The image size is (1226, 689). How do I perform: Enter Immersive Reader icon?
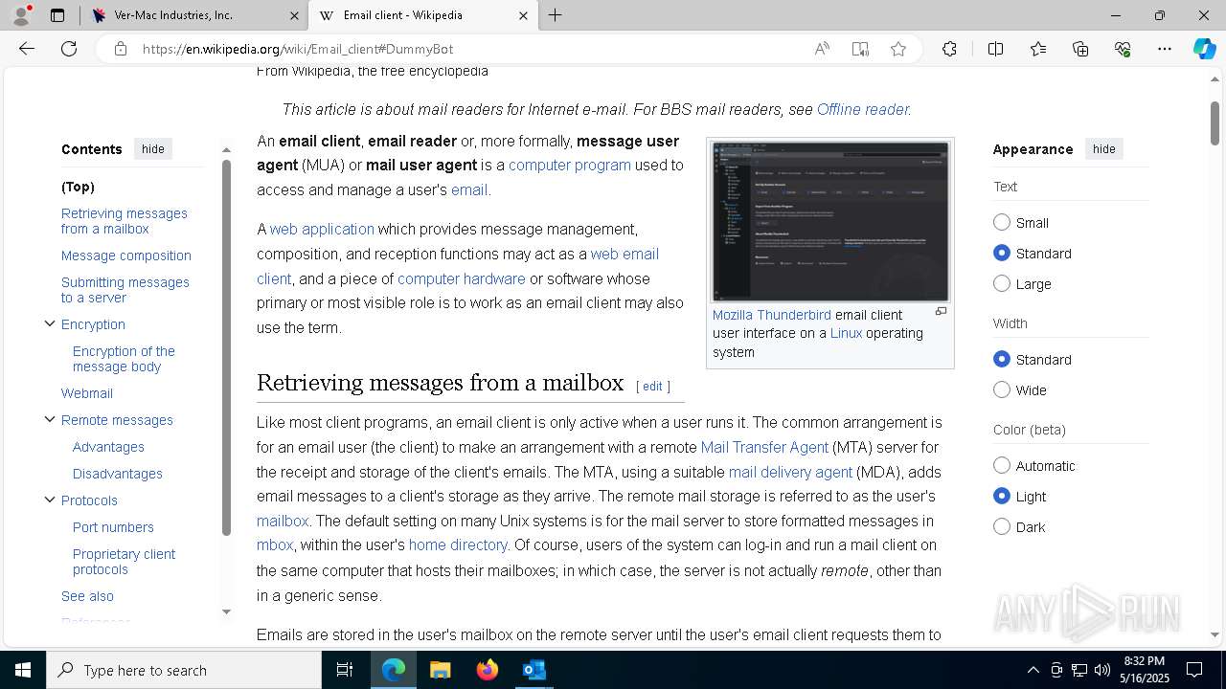(860, 49)
